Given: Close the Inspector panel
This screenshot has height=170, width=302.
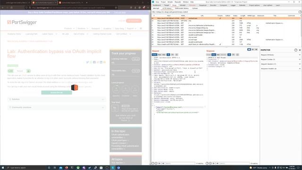Looking at the screenshot, I should (300, 50).
